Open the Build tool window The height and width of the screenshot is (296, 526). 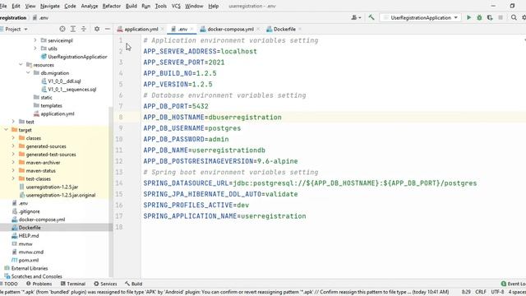point(133,284)
